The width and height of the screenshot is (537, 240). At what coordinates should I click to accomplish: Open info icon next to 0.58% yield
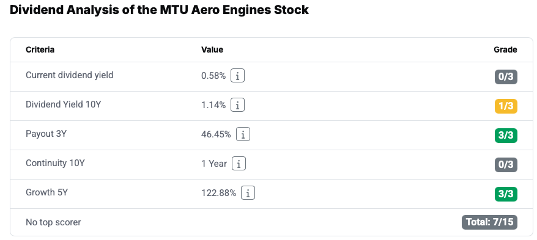point(237,76)
